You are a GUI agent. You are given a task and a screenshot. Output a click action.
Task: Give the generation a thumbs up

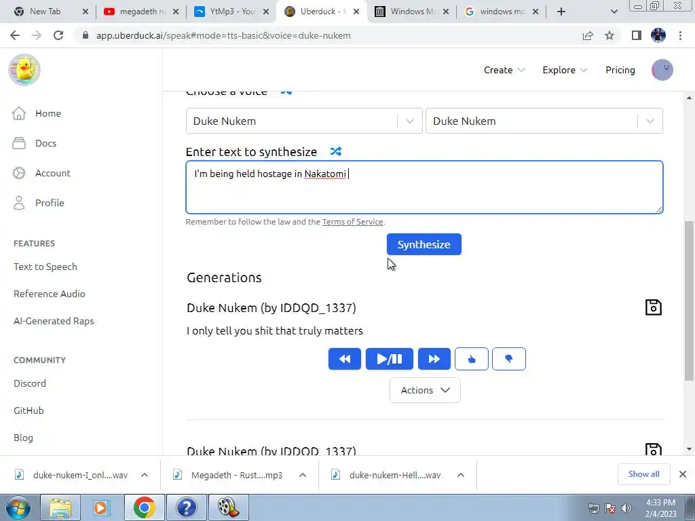(x=471, y=359)
